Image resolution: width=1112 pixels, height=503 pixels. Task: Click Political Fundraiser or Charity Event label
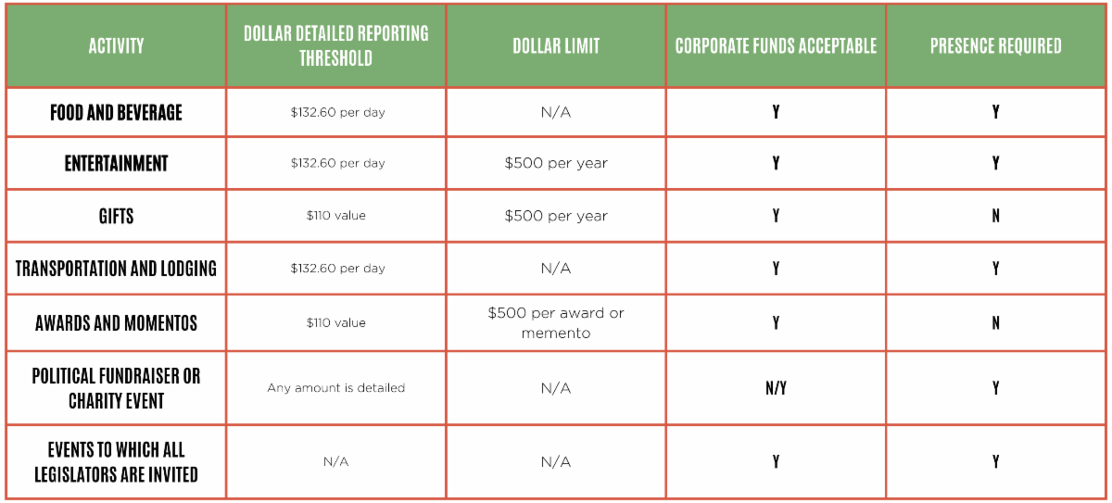116,388
